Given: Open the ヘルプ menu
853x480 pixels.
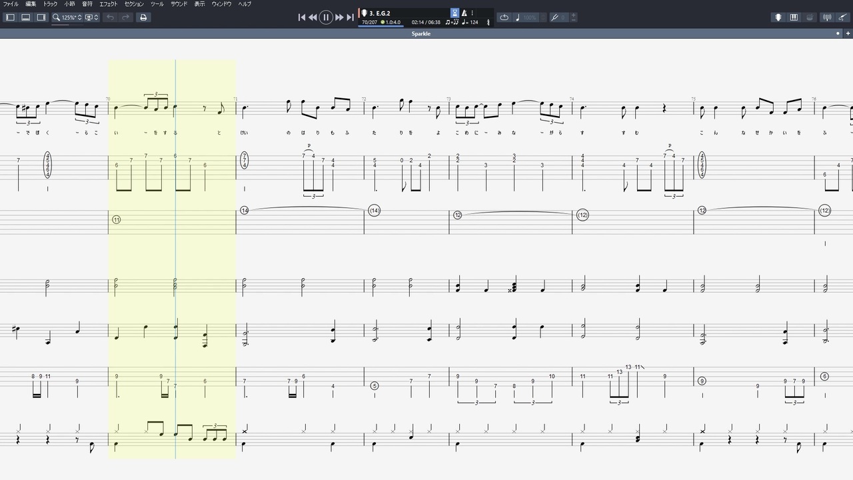Looking at the screenshot, I should 245,4.
